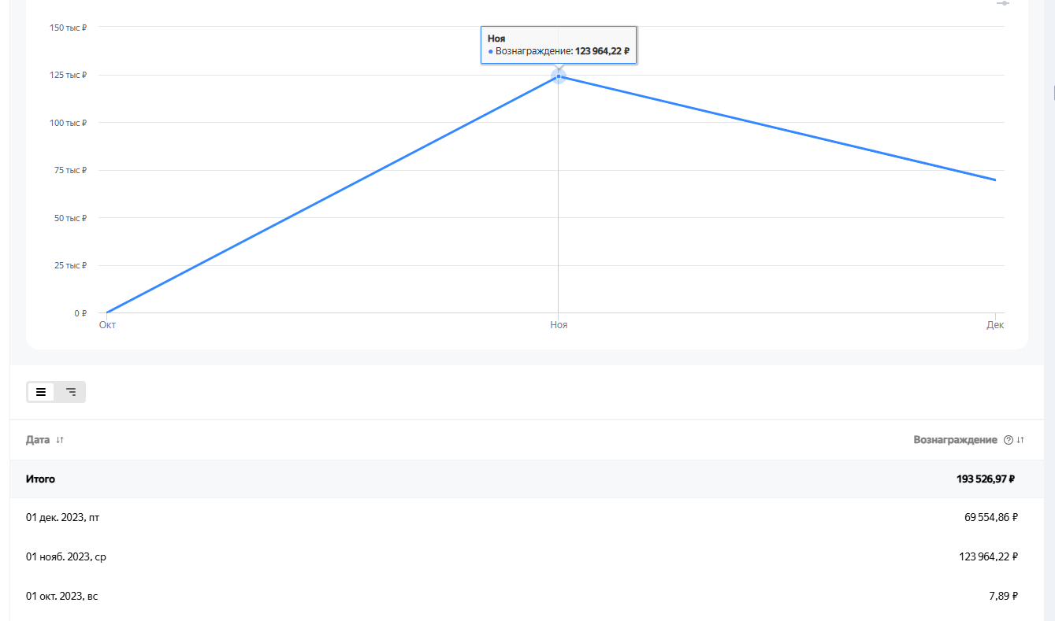The width and height of the screenshot is (1055, 621).
Task: Click the Вознаграждение column header label
Action: click(955, 440)
